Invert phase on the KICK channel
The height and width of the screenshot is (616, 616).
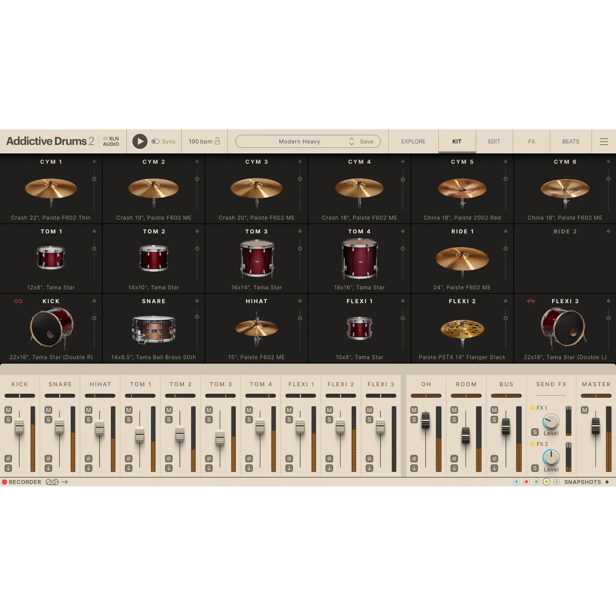[8, 458]
